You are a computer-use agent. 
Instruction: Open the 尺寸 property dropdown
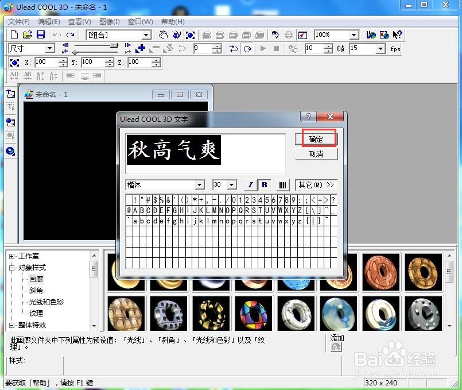(x=50, y=48)
